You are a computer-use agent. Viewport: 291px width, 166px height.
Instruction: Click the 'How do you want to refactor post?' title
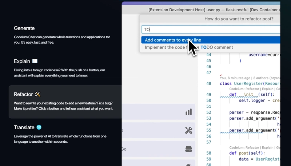click(239, 19)
